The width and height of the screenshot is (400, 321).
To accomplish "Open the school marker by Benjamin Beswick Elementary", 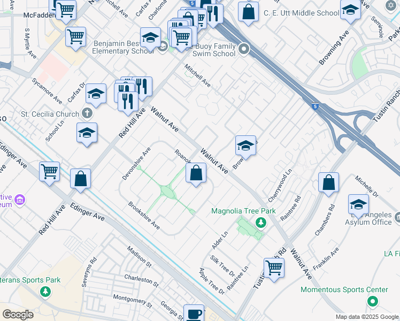I will click(150, 38).
